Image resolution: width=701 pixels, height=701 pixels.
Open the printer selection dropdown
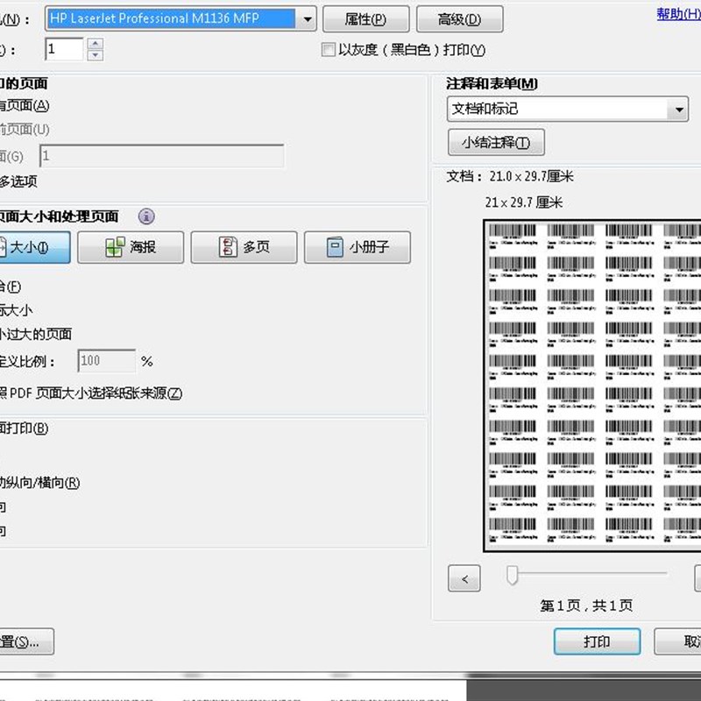click(181, 18)
